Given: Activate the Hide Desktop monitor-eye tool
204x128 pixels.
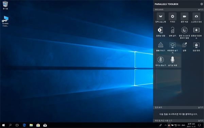Looking at the screenshot, I should (172, 48).
